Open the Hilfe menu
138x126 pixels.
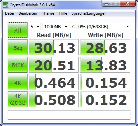click(x=63, y=13)
